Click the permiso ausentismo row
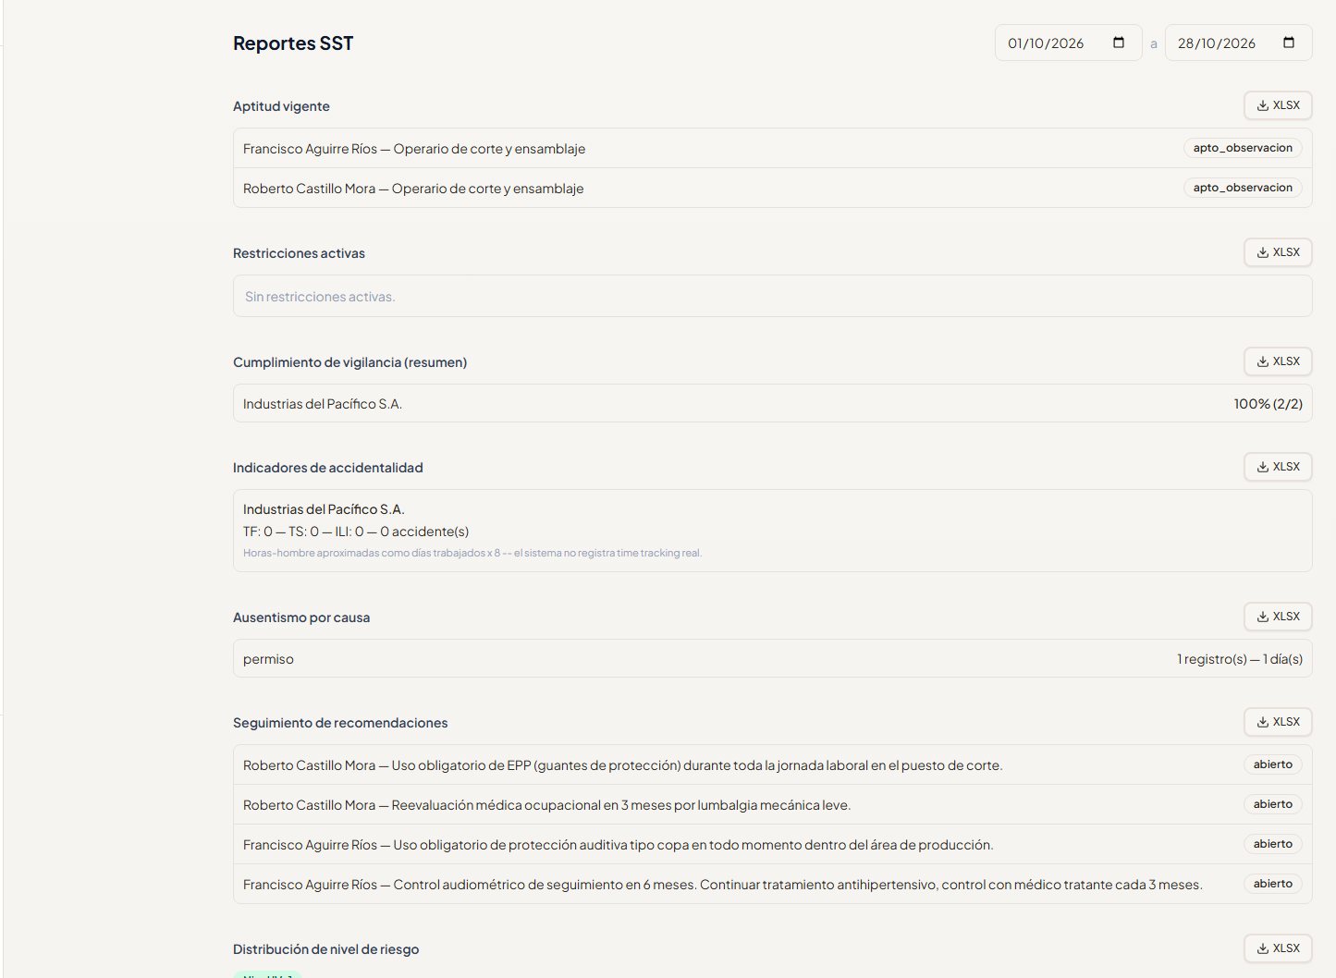Image resolution: width=1336 pixels, height=978 pixels. pos(772,659)
